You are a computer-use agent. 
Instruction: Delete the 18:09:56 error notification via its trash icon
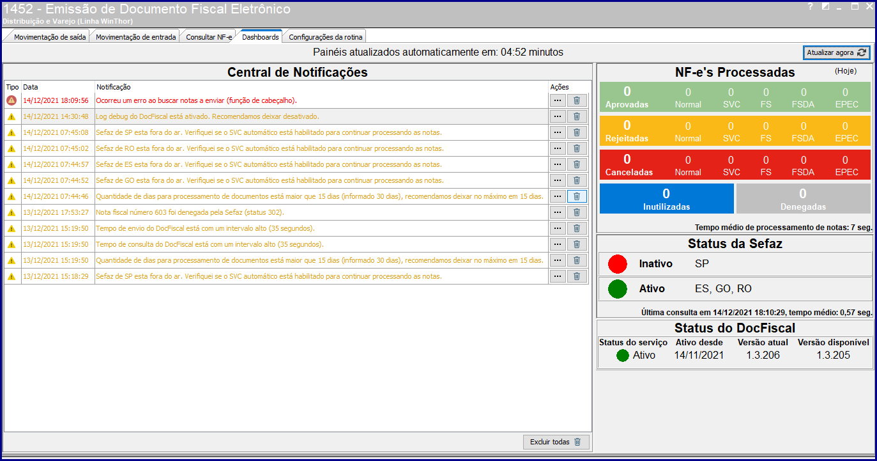577,100
